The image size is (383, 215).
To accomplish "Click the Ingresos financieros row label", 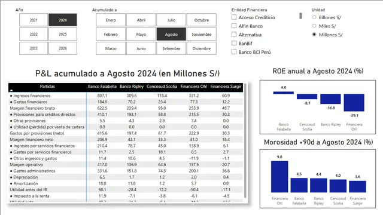I will coord(32,96).
